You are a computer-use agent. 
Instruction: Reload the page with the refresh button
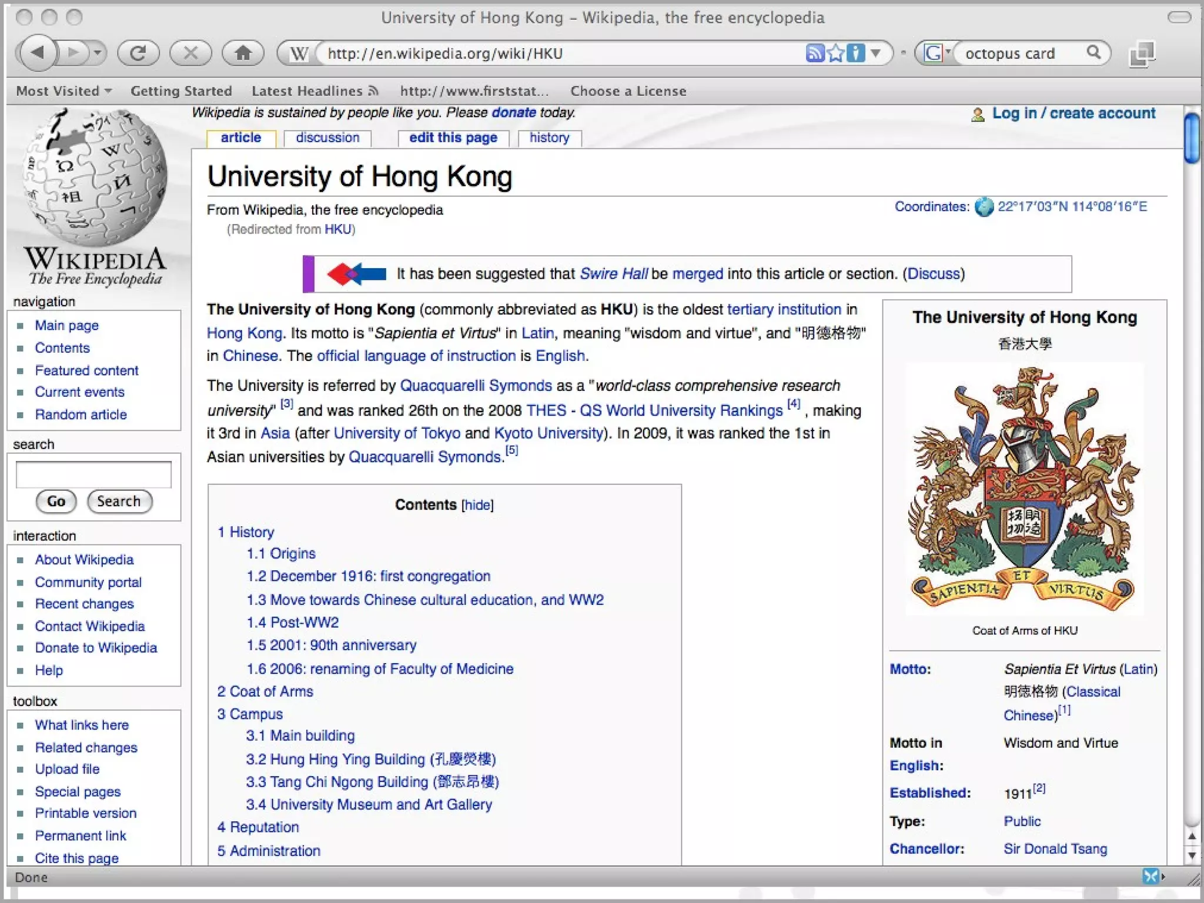tap(138, 53)
